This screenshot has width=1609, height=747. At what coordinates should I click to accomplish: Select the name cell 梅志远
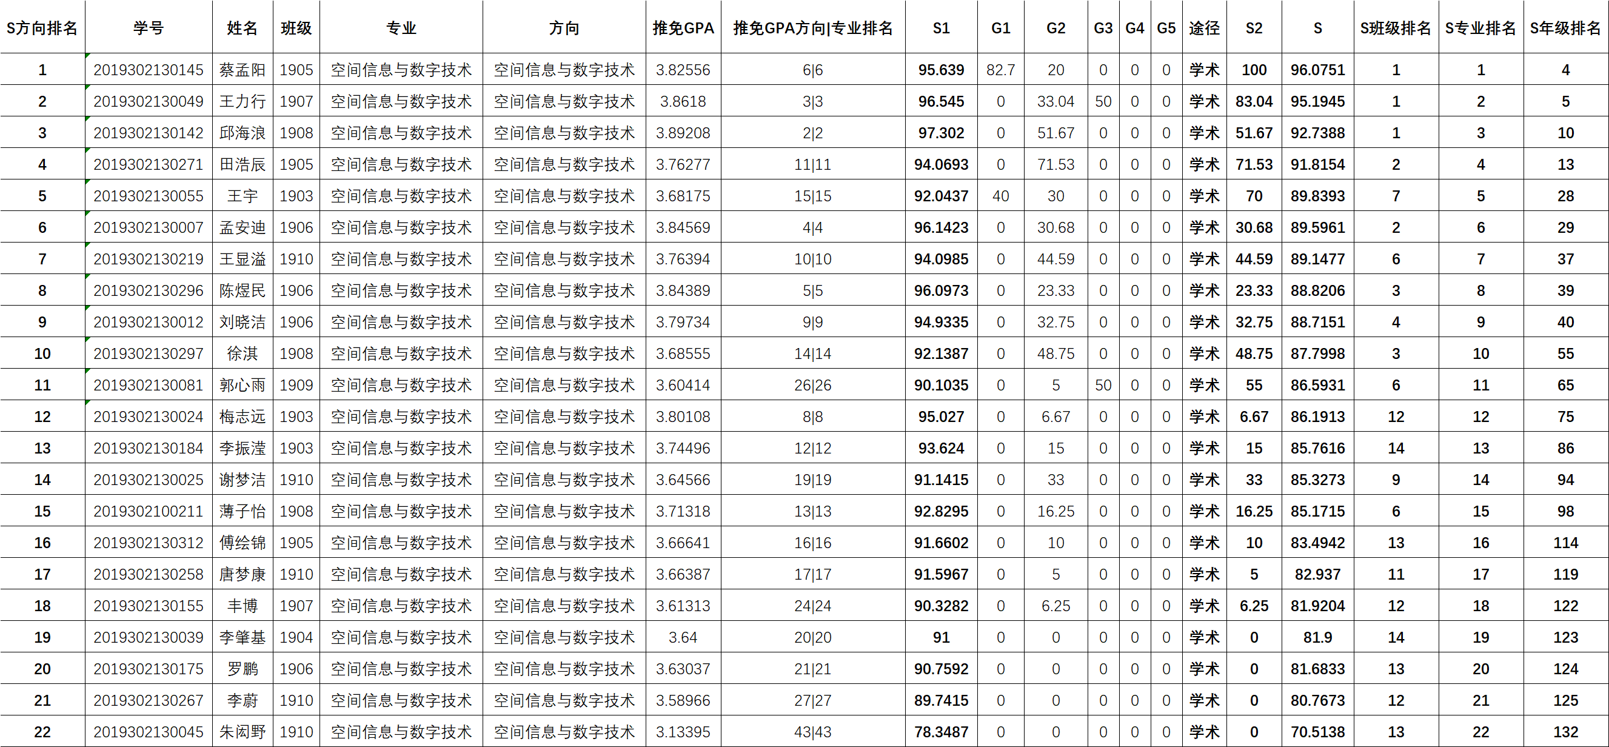(x=243, y=417)
